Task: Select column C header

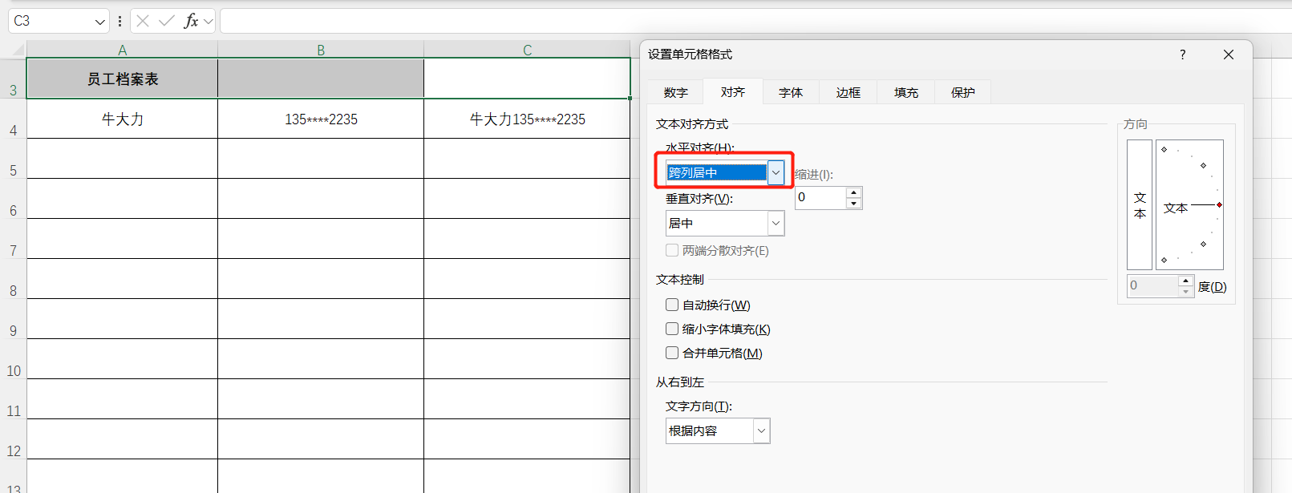Action: (x=527, y=50)
